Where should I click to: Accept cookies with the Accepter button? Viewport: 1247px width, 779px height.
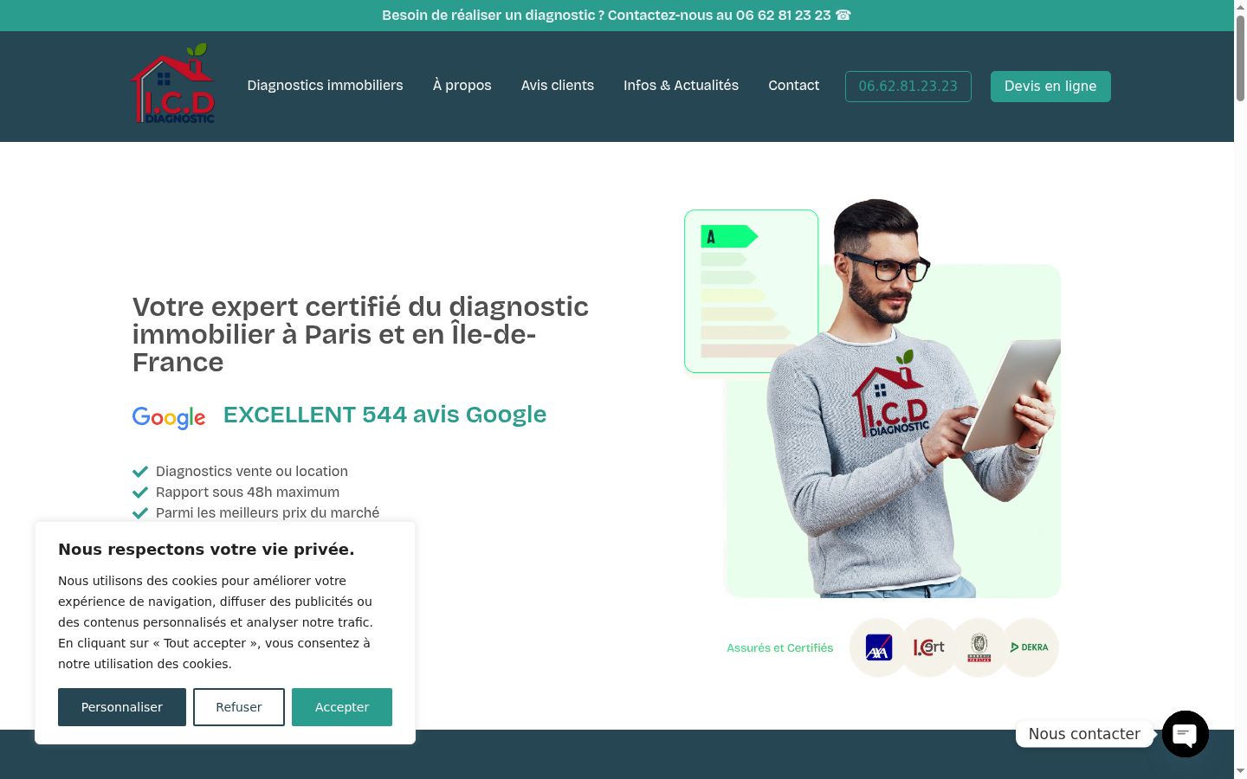pyautogui.click(x=342, y=707)
